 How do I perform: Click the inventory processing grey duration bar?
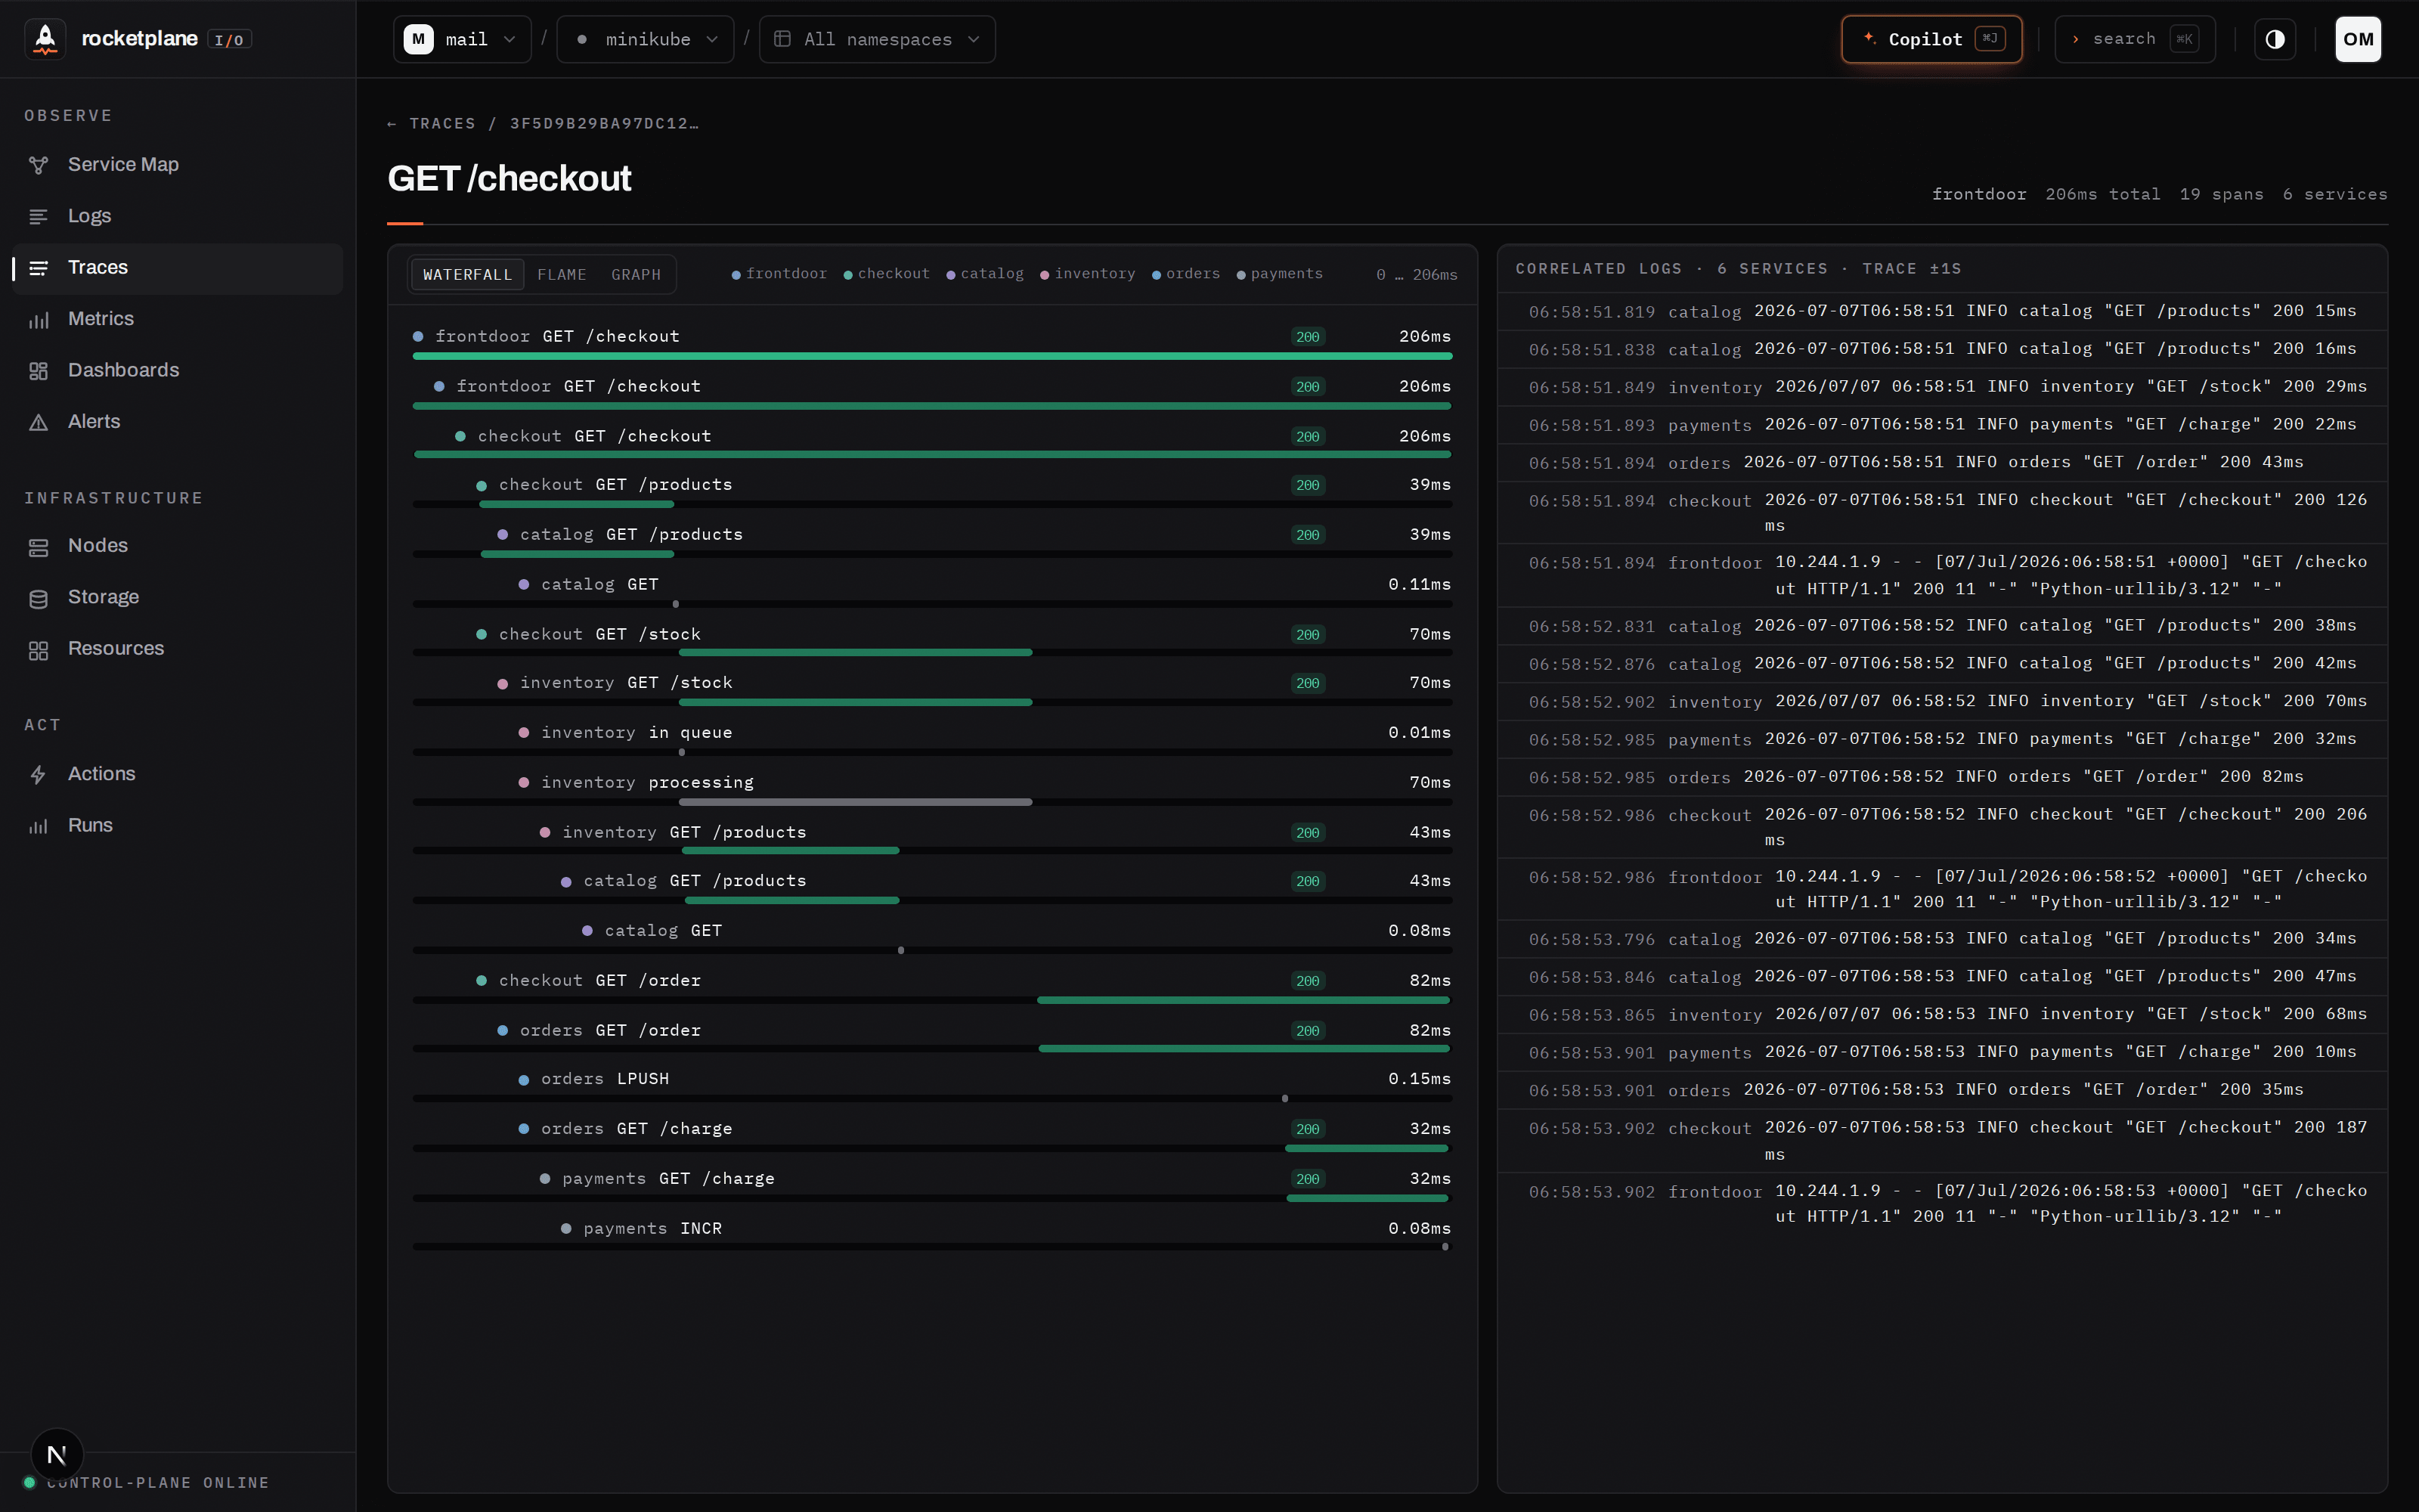(x=855, y=802)
